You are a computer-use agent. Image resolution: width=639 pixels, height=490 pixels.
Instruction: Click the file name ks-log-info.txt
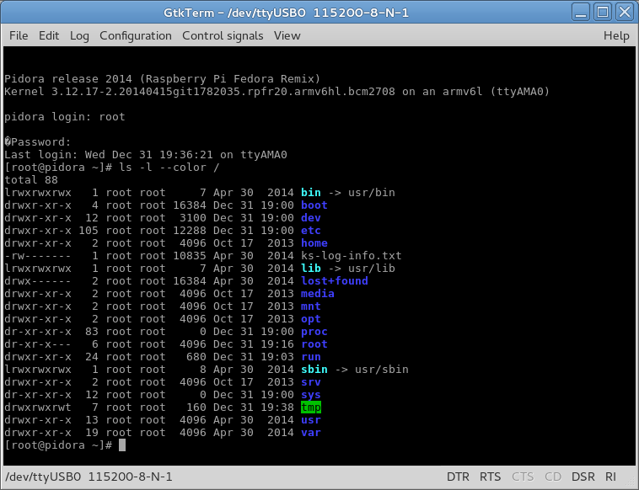[x=352, y=256]
